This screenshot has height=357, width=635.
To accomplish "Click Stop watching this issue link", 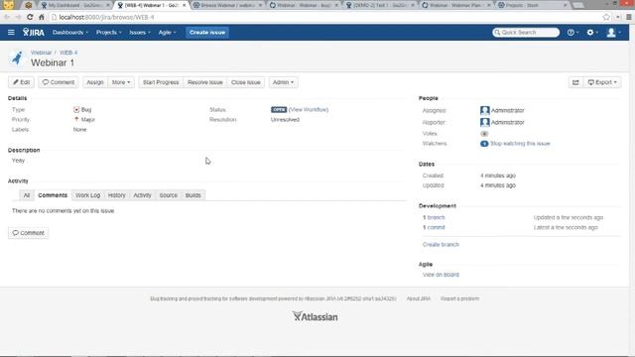I will (x=520, y=143).
